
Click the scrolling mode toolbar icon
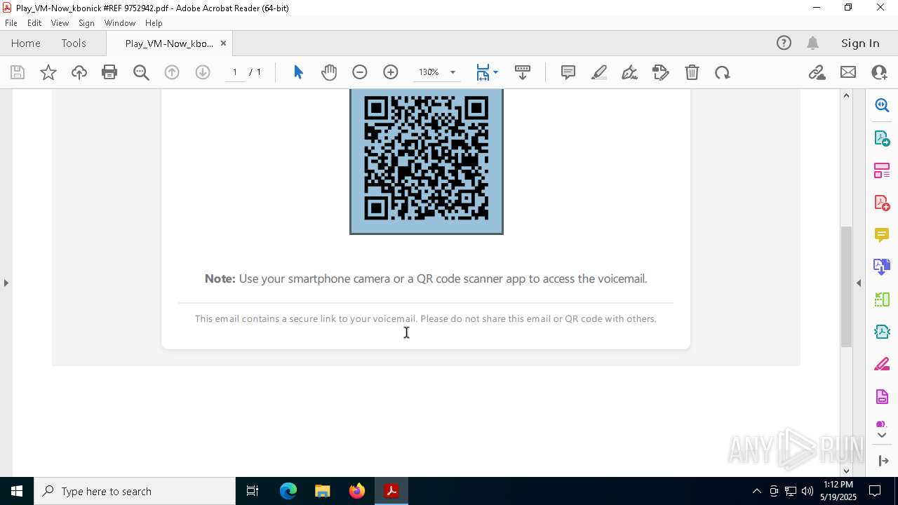coord(523,72)
